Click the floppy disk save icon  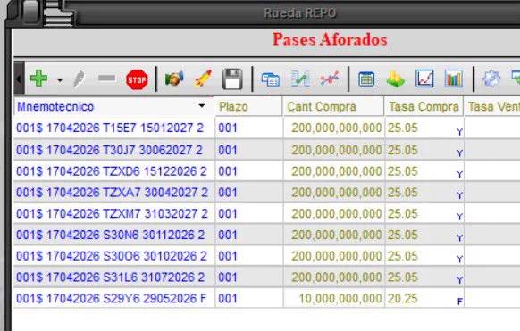[232, 79]
